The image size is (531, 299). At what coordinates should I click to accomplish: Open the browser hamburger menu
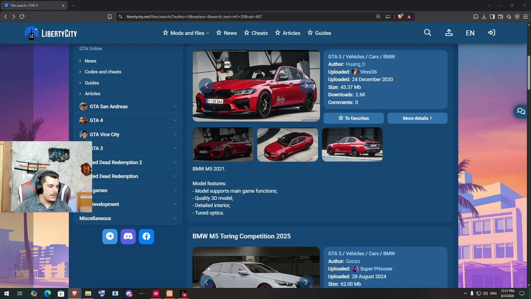525,17
